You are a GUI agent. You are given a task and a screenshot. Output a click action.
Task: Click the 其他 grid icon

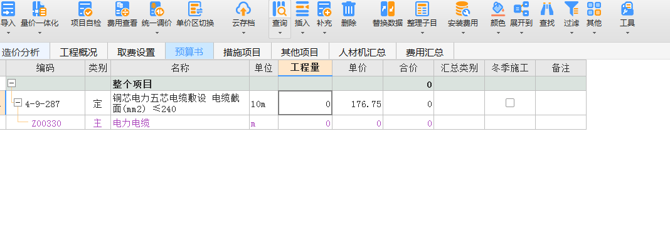tap(594, 9)
